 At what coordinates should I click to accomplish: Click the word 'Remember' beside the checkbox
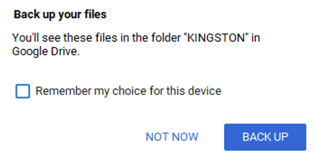click(63, 91)
